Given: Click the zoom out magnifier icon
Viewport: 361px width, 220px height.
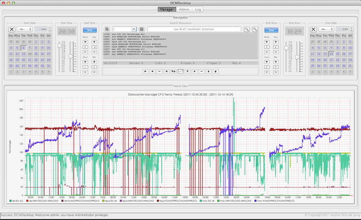Looking at the screenshot, I should [247, 29].
